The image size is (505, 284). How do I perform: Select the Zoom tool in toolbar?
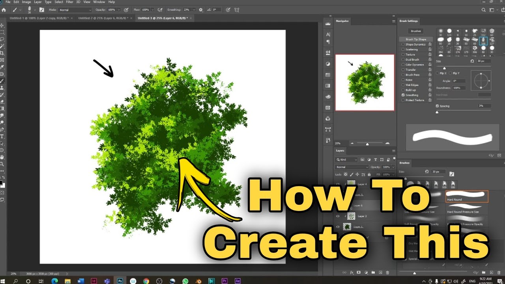click(x=2, y=164)
